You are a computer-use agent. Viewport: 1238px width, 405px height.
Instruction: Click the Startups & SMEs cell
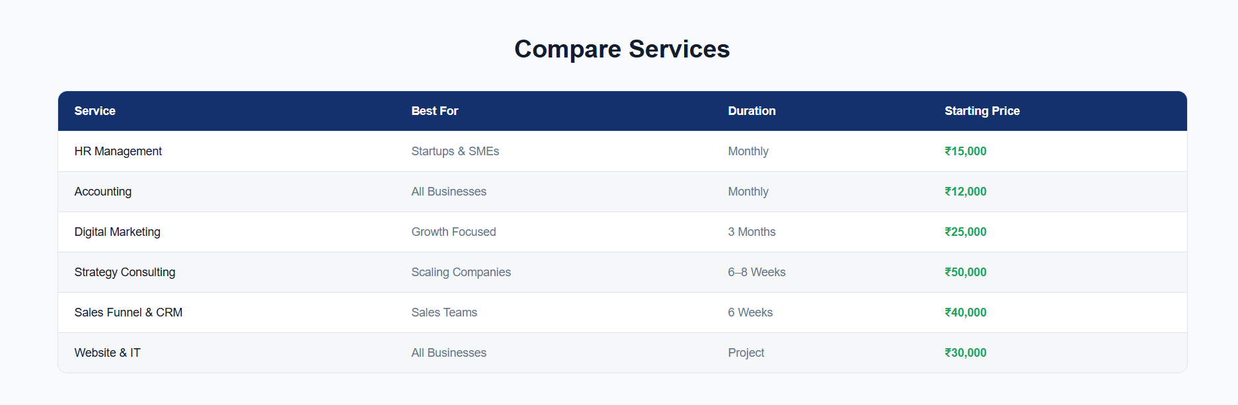coord(455,151)
